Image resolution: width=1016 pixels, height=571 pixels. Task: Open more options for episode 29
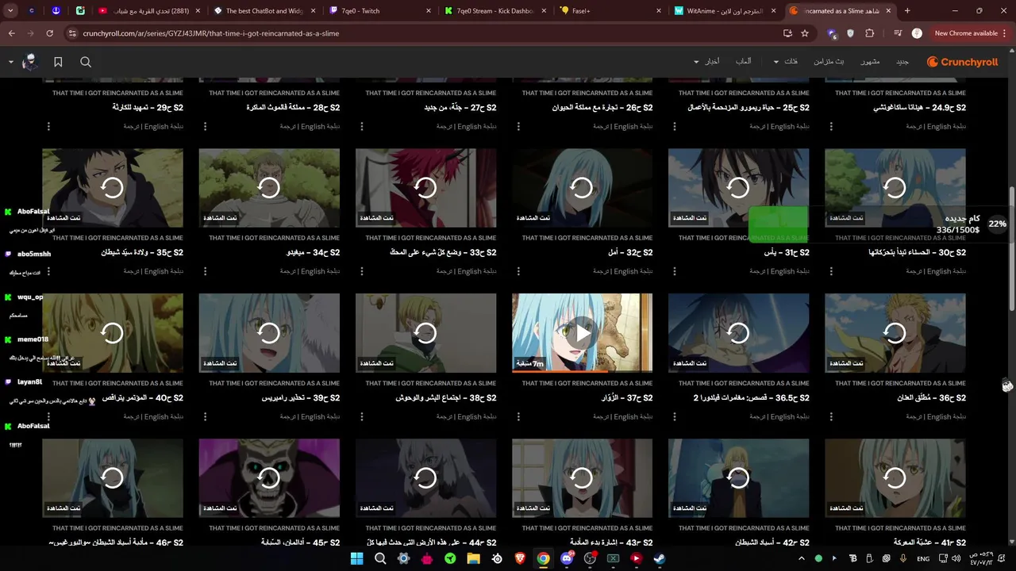pos(48,126)
